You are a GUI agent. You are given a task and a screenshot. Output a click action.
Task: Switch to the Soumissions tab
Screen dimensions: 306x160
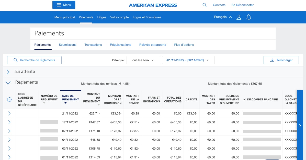coord(67,45)
